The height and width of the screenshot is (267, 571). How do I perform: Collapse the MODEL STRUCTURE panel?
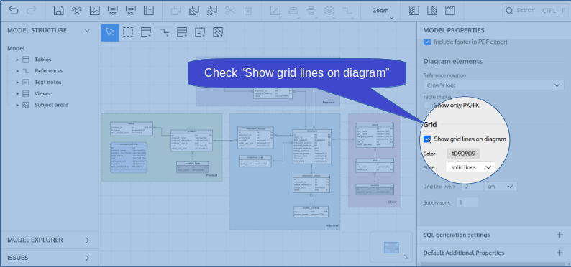pyautogui.click(x=87, y=31)
